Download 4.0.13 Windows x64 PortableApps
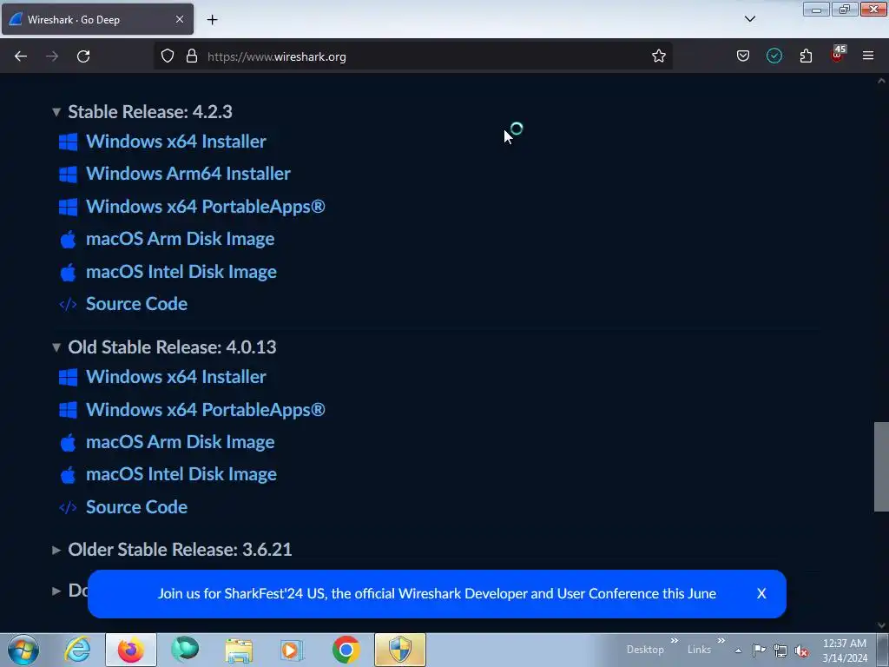 point(205,410)
